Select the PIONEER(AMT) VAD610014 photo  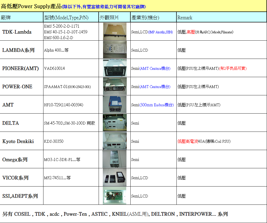click(x=115, y=68)
